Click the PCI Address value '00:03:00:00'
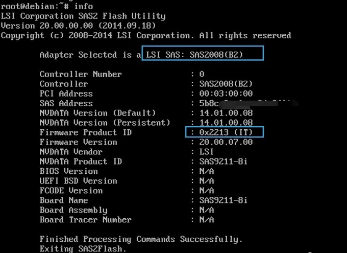Screen dimensions: 347x253 tap(226, 94)
